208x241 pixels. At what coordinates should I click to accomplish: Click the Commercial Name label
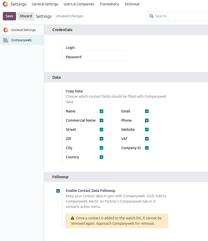[x=81, y=120]
